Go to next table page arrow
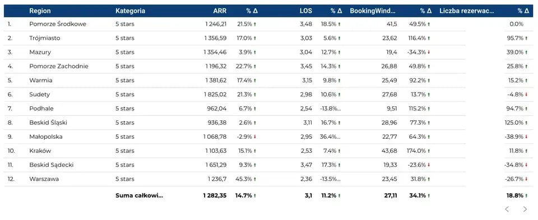The width and height of the screenshot is (538, 220). tap(525, 209)
